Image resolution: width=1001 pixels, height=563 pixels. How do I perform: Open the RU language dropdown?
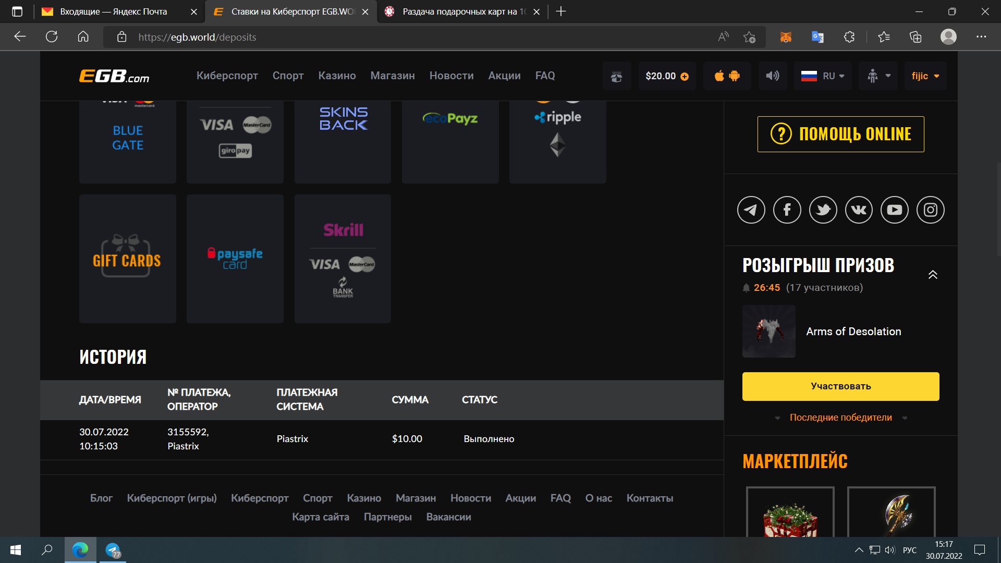click(823, 76)
